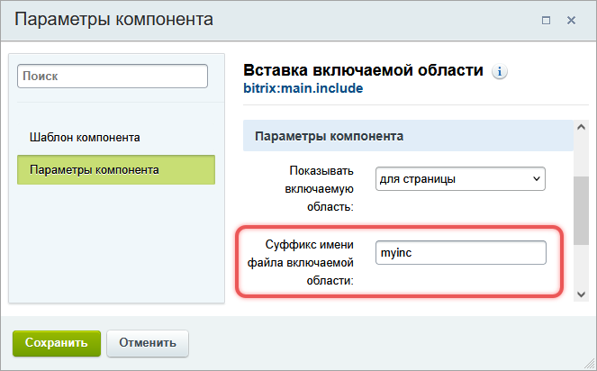
Task: Open the 'для страницы' dropdown
Action: (460, 179)
